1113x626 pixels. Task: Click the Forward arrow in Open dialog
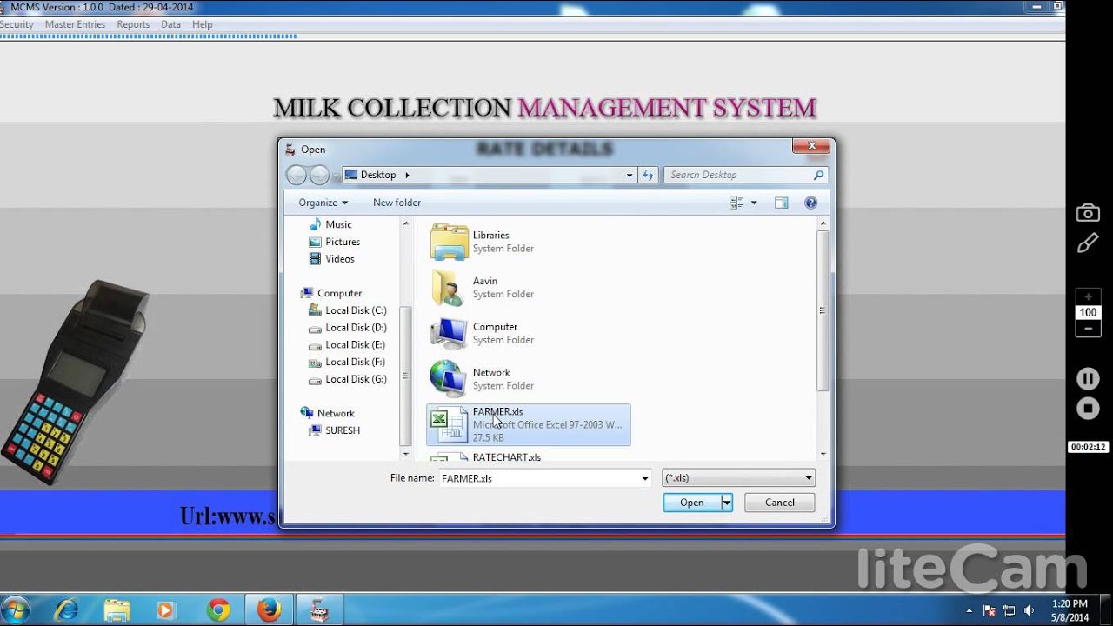click(x=319, y=175)
